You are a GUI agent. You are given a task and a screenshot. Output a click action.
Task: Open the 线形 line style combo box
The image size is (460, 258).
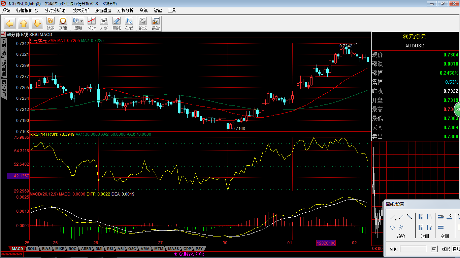point(456,249)
